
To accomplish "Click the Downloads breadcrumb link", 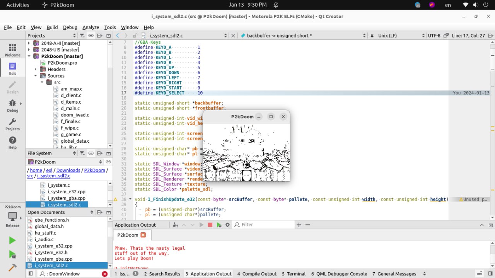I will pos(68,170).
